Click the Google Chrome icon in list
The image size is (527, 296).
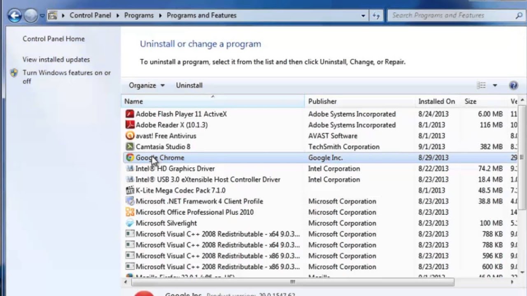pos(130,157)
